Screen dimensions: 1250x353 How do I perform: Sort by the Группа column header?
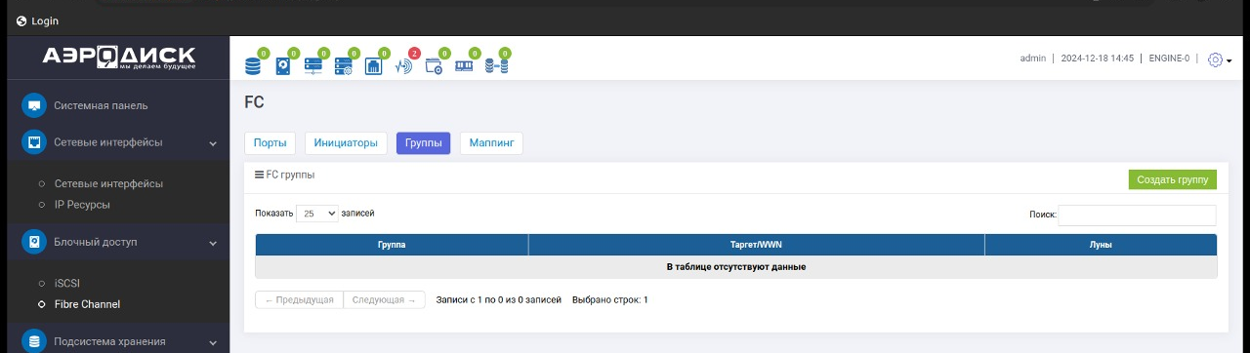point(392,245)
